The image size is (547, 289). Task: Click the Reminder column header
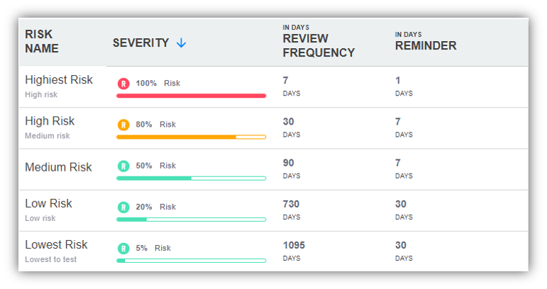426,46
